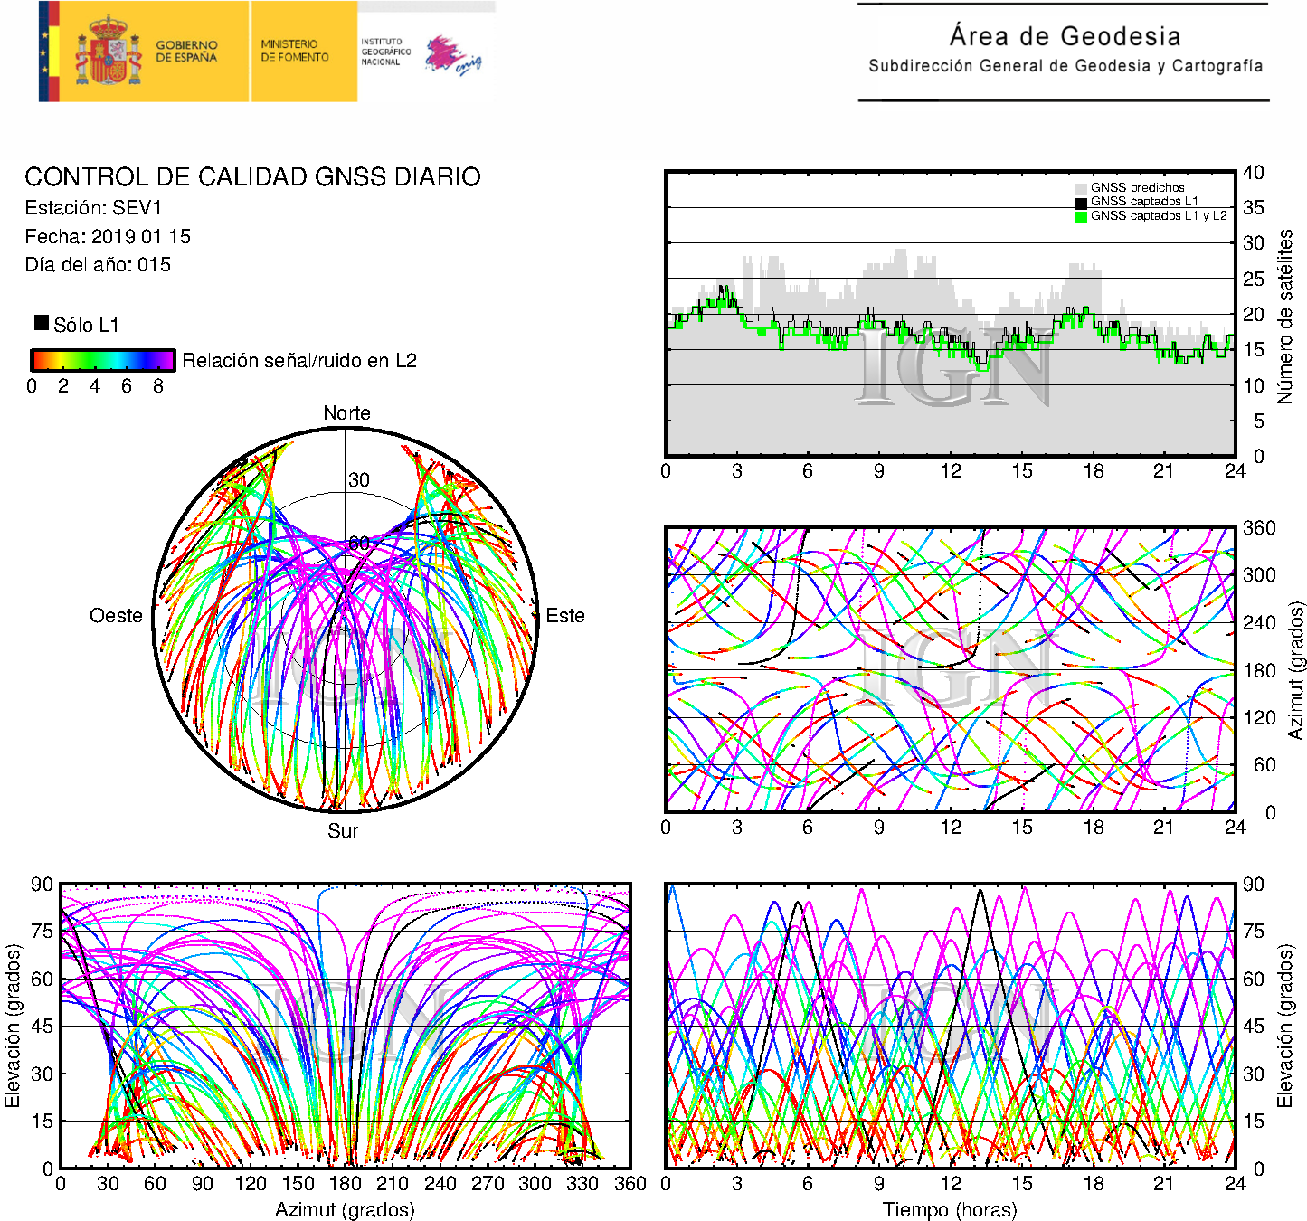
Task: Click the Área de Geodesia heading
Action: 1065,36
